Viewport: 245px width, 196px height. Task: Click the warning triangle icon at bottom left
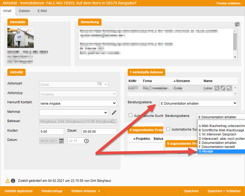pos(8,181)
